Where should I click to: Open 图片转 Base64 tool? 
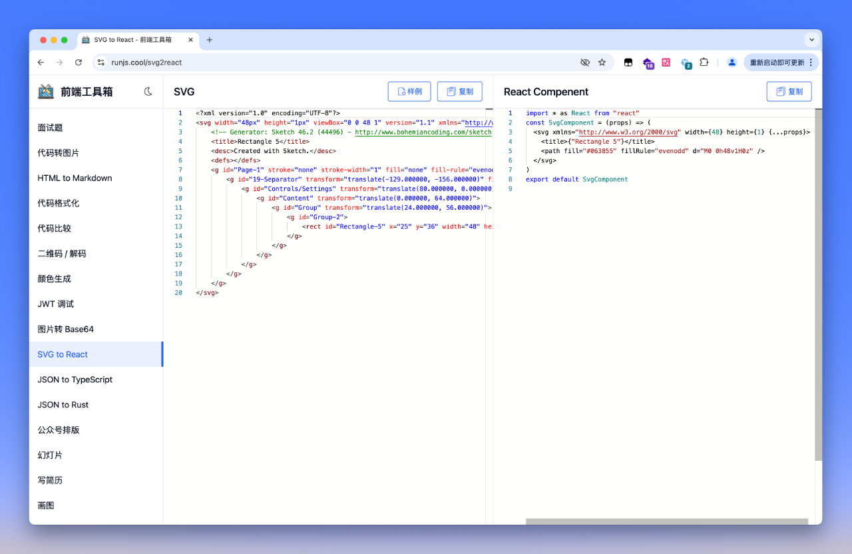96,330
